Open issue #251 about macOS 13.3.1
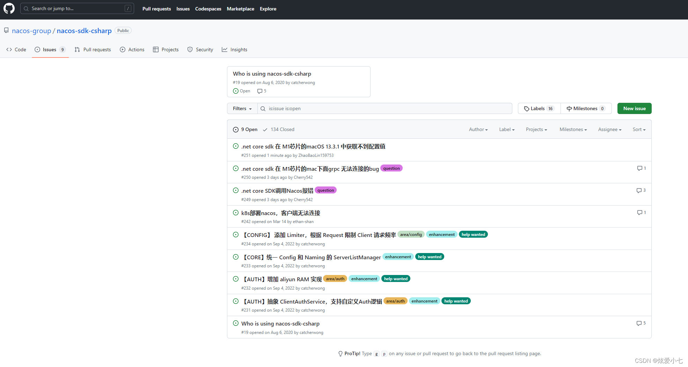Viewport: 688px width, 367px height. 313,147
